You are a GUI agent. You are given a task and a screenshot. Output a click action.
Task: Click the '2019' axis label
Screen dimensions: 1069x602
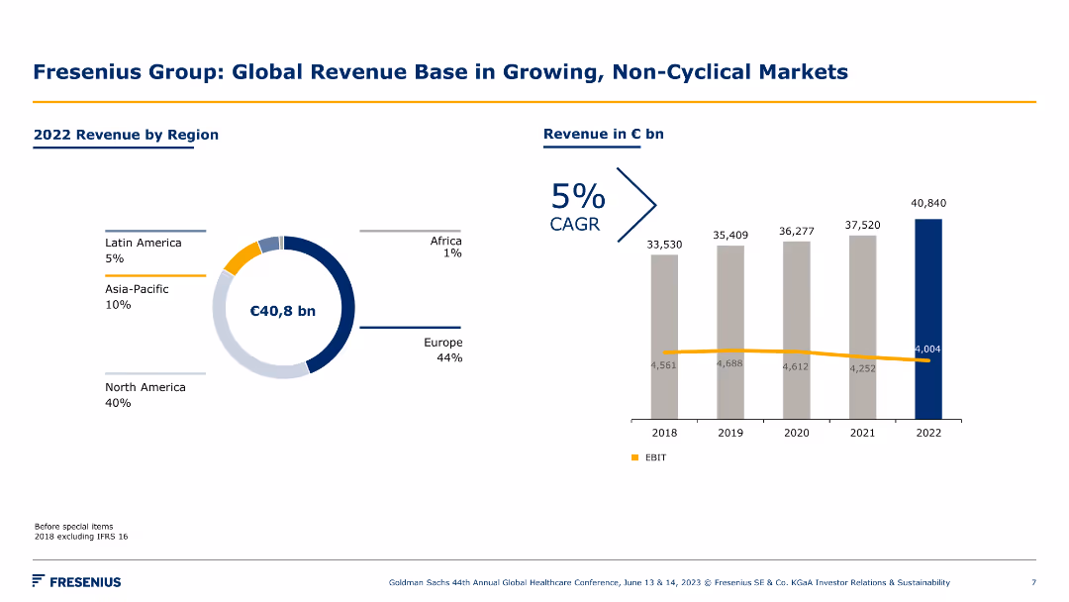(x=730, y=433)
